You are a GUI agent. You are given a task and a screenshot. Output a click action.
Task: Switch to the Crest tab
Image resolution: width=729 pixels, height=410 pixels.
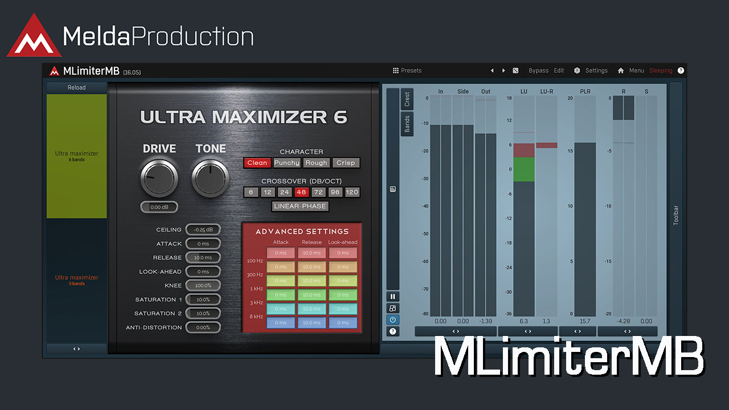pos(407,100)
